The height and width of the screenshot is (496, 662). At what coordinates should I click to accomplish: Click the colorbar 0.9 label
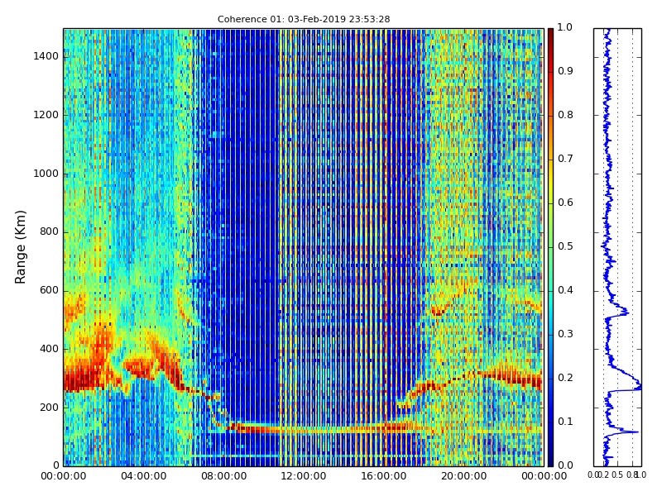pos(565,71)
